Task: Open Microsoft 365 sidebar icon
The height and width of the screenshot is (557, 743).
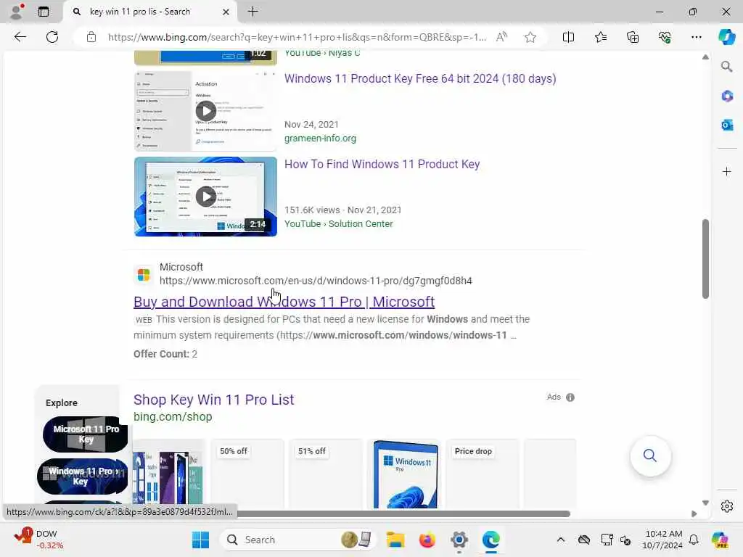Action: point(726,96)
